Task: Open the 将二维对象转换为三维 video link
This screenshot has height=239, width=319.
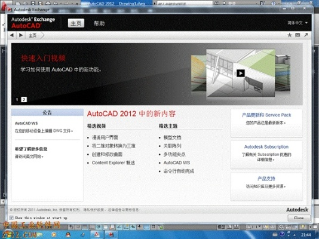Action: click(114, 146)
